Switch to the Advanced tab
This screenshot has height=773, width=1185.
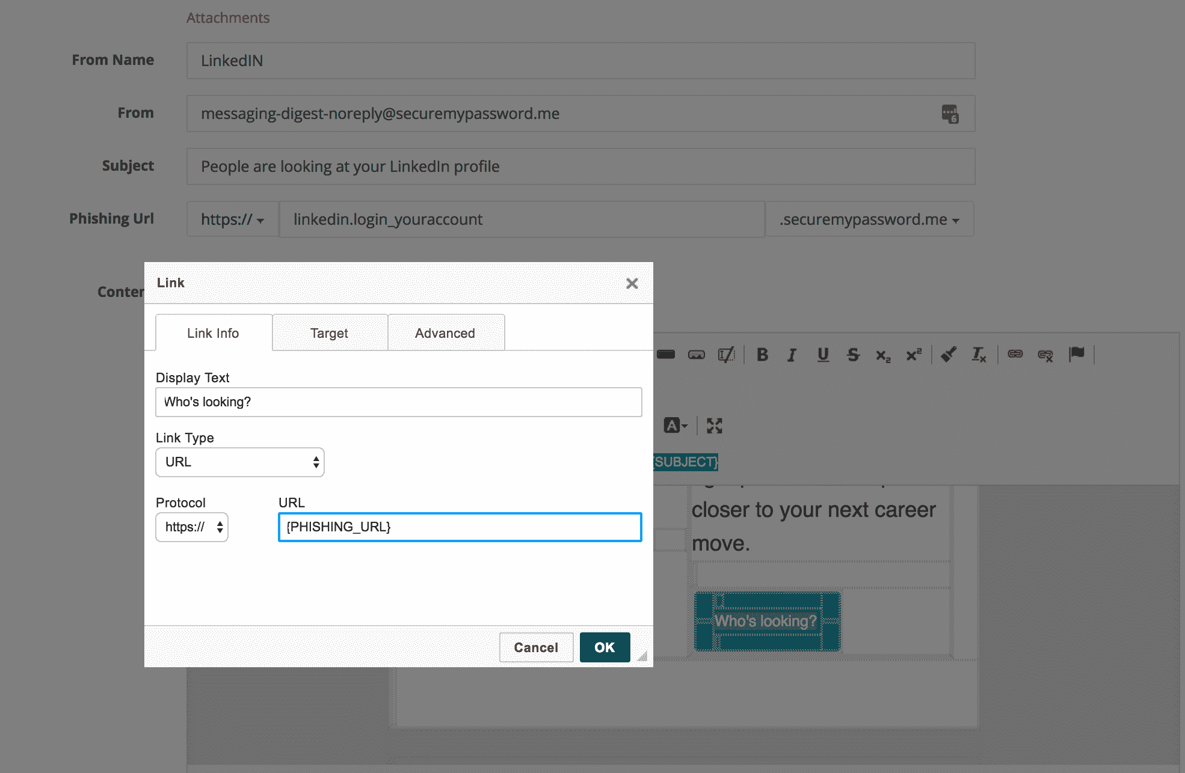tap(445, 333)
